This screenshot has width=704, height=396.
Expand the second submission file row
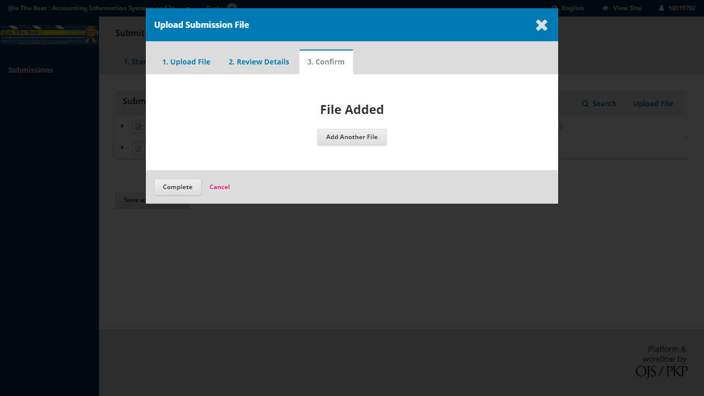point(123,147)
